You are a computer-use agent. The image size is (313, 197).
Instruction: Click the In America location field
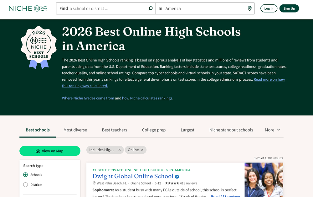205,8
